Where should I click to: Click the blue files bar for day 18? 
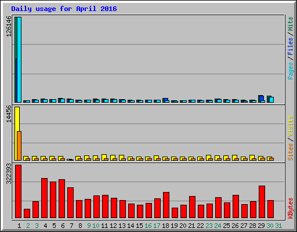166,99
